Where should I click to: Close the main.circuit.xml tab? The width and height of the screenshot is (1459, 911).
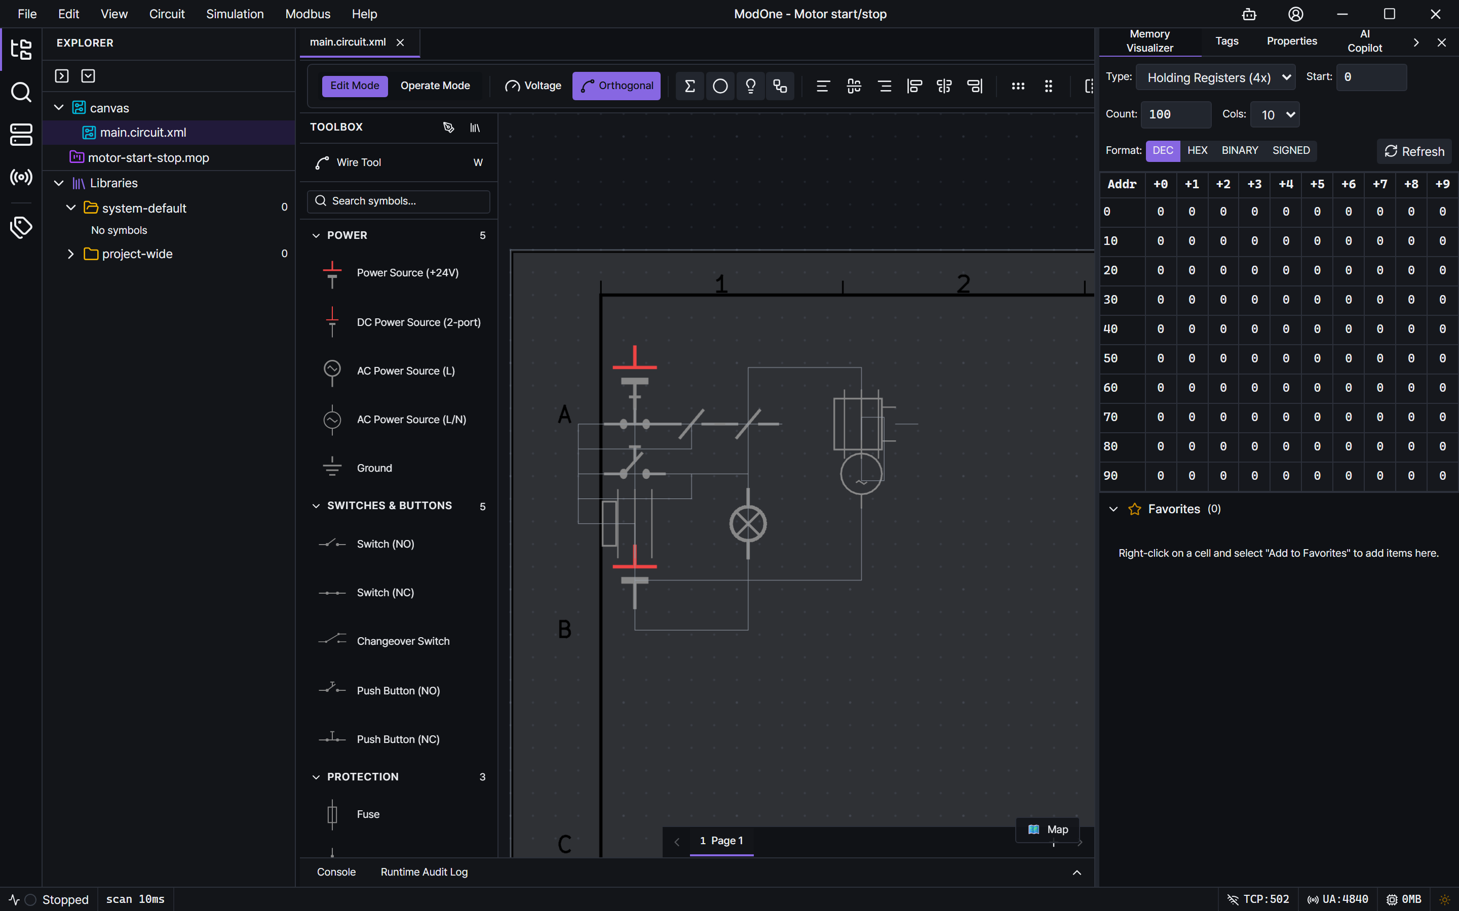click(400, 42)
